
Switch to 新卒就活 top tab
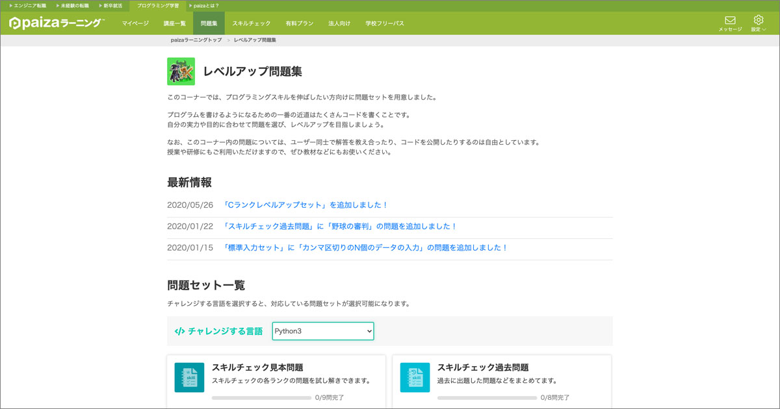[110, 5]
